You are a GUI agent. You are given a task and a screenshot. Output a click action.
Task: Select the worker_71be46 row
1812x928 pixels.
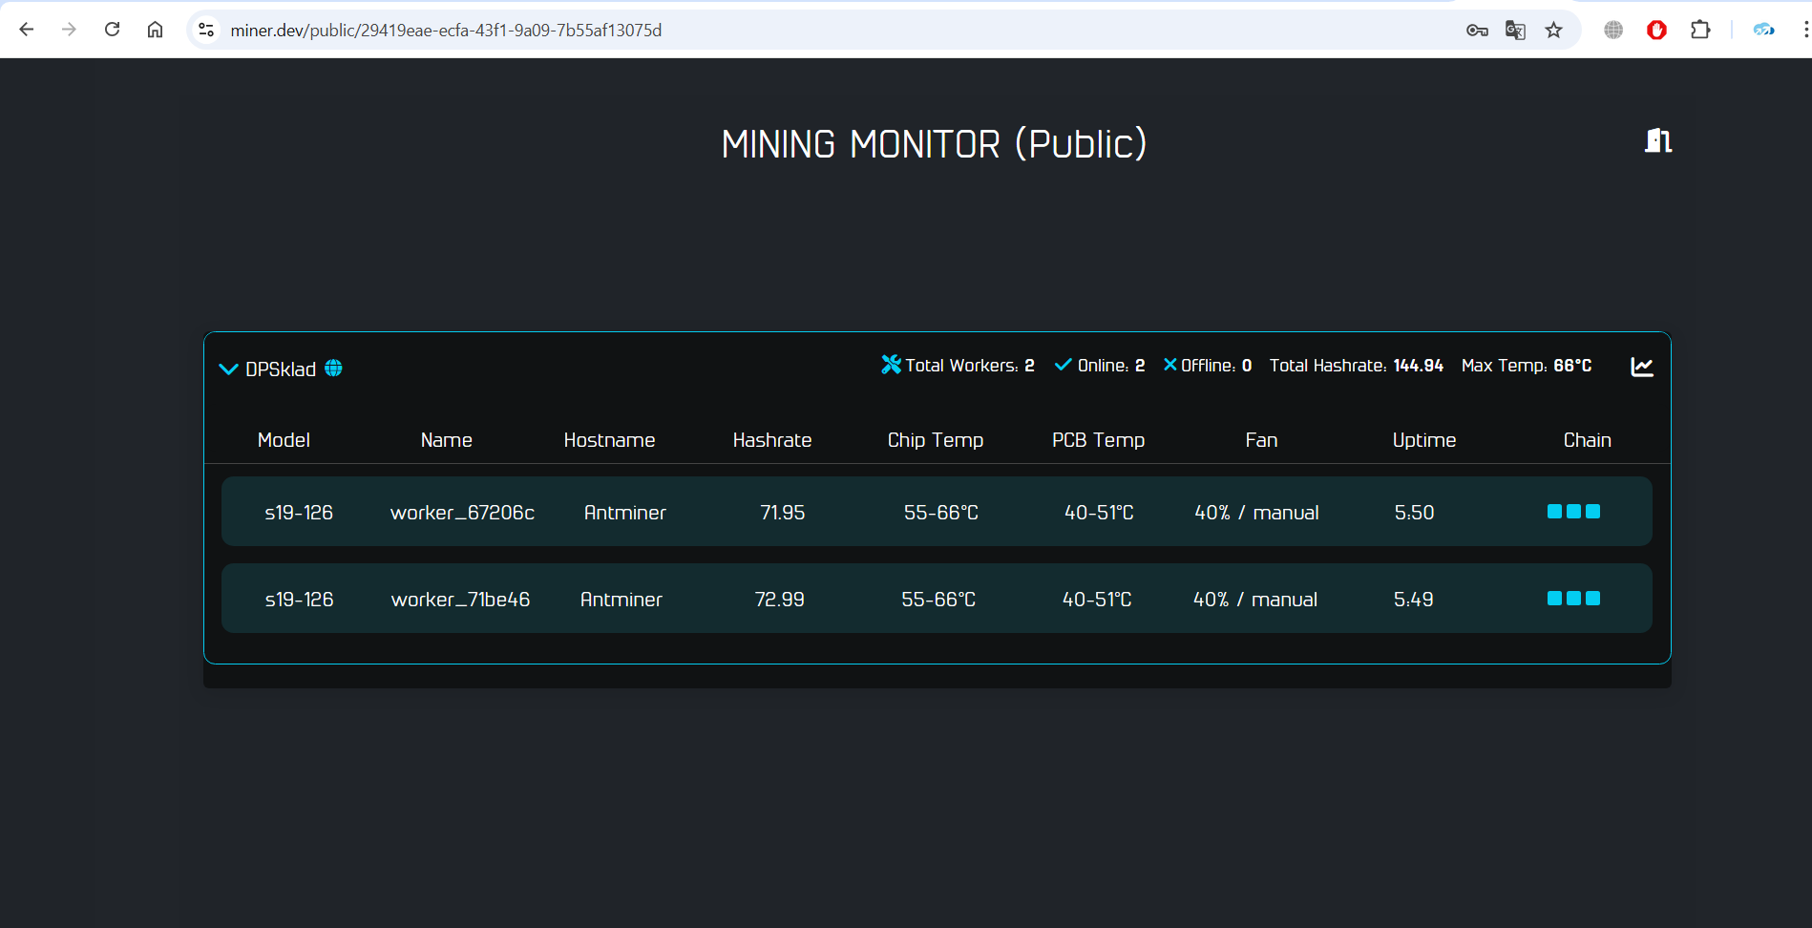936,599
